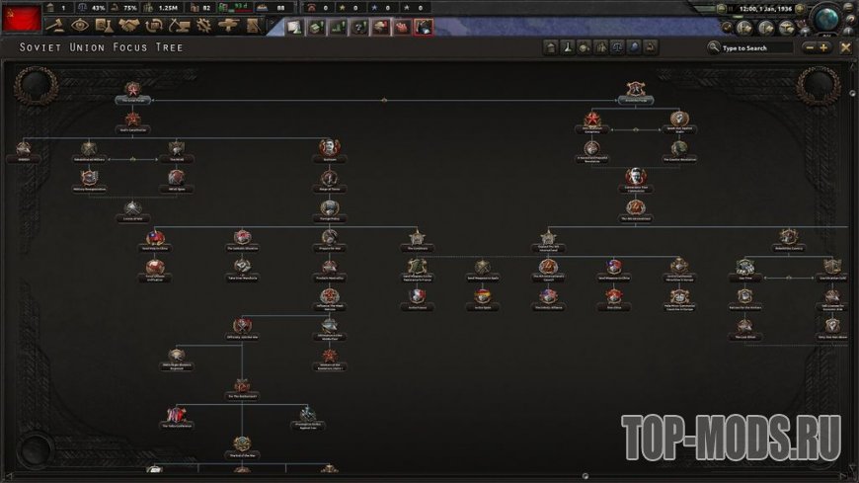Click in the Type to Search field
Image resolution: width=859 pixels, height=483 pixels.
coord(756,48)
